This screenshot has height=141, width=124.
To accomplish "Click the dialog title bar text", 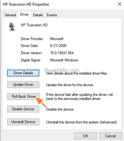I will click(26, 4).
